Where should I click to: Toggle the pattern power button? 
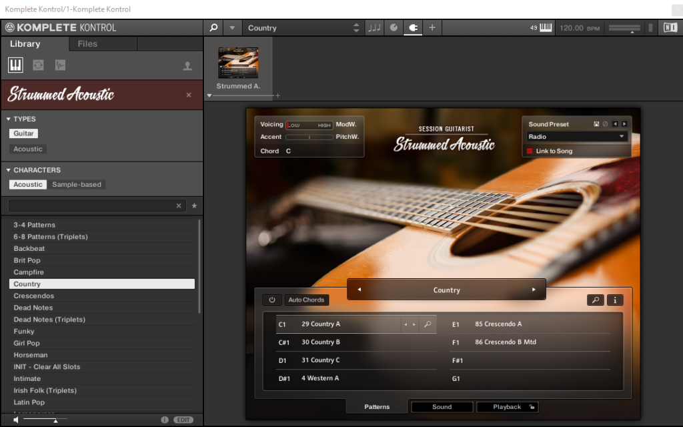tap(272, 300)
